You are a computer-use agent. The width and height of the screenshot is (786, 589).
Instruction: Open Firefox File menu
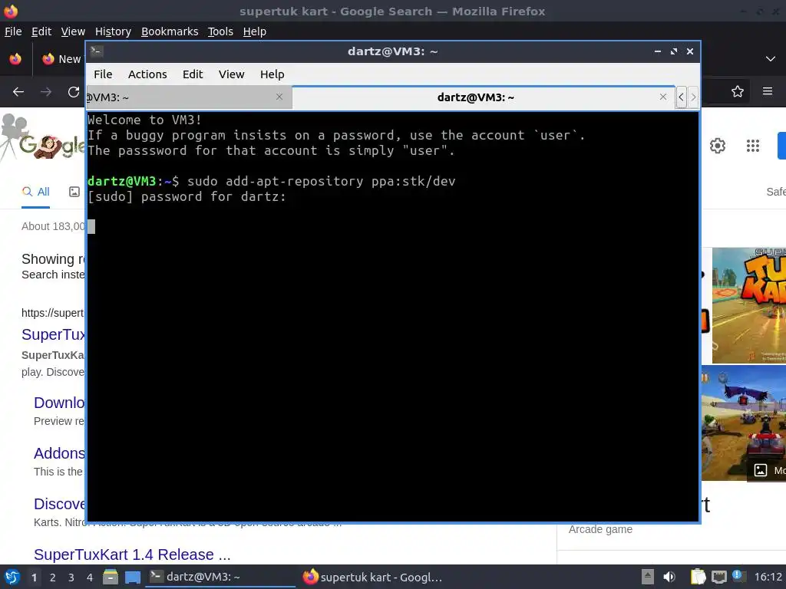pos(13,31)
